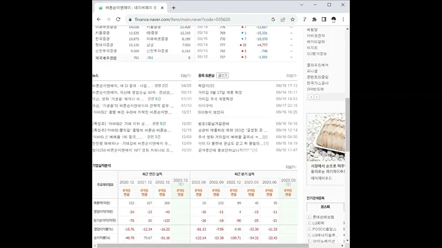The width and height of the screenshot is (442, 248).
Task: Click the horizontal scrollbar at page bottom
Action: (x=203, y=246)
